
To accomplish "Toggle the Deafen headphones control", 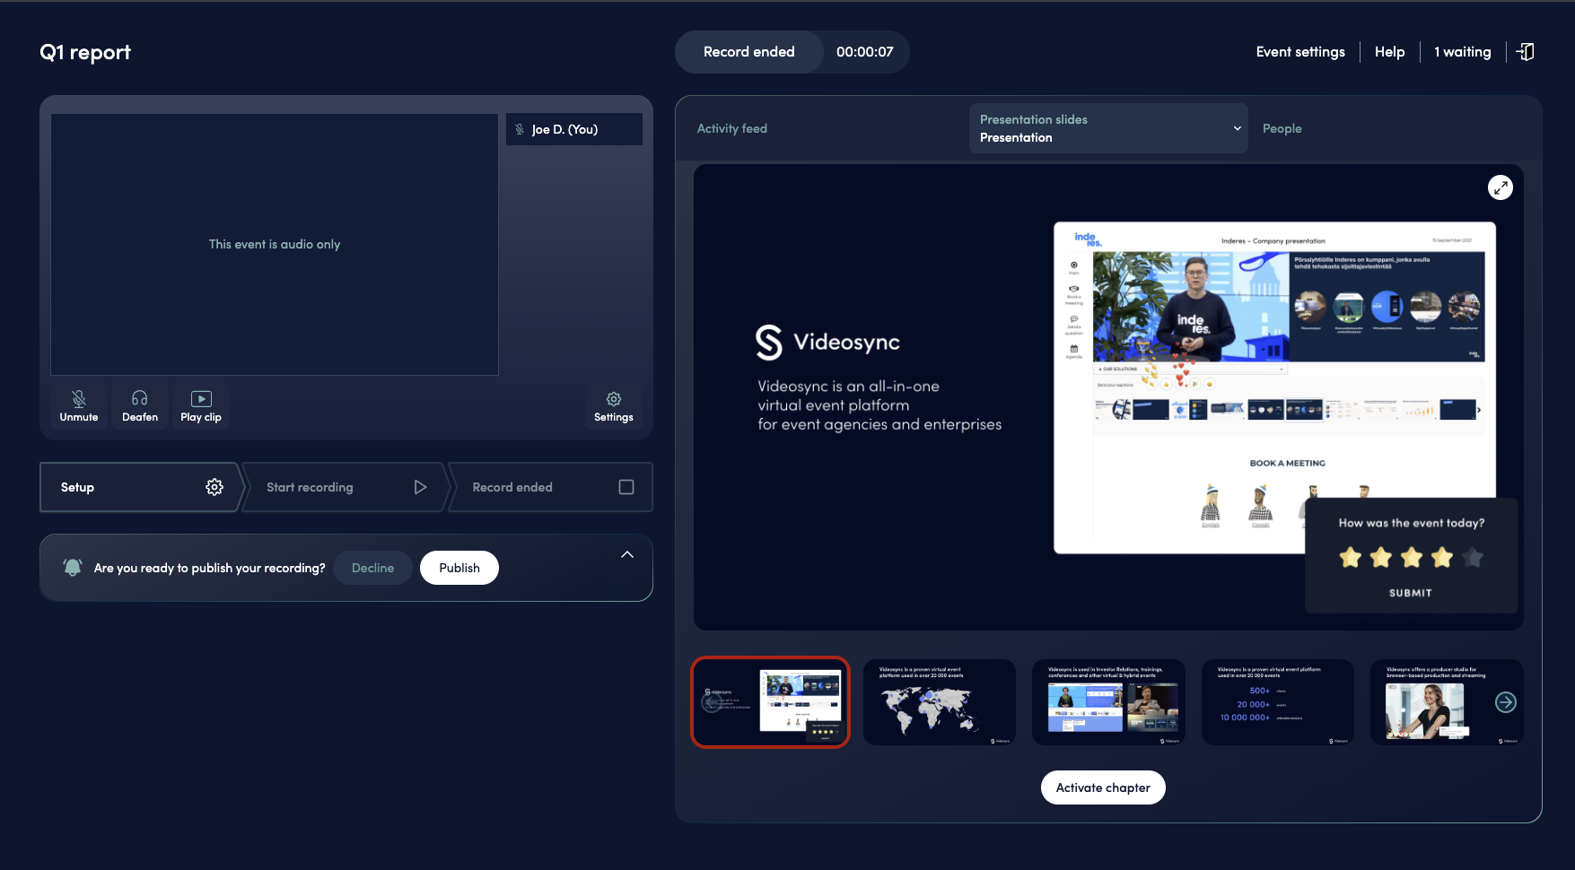I will 140,406.
